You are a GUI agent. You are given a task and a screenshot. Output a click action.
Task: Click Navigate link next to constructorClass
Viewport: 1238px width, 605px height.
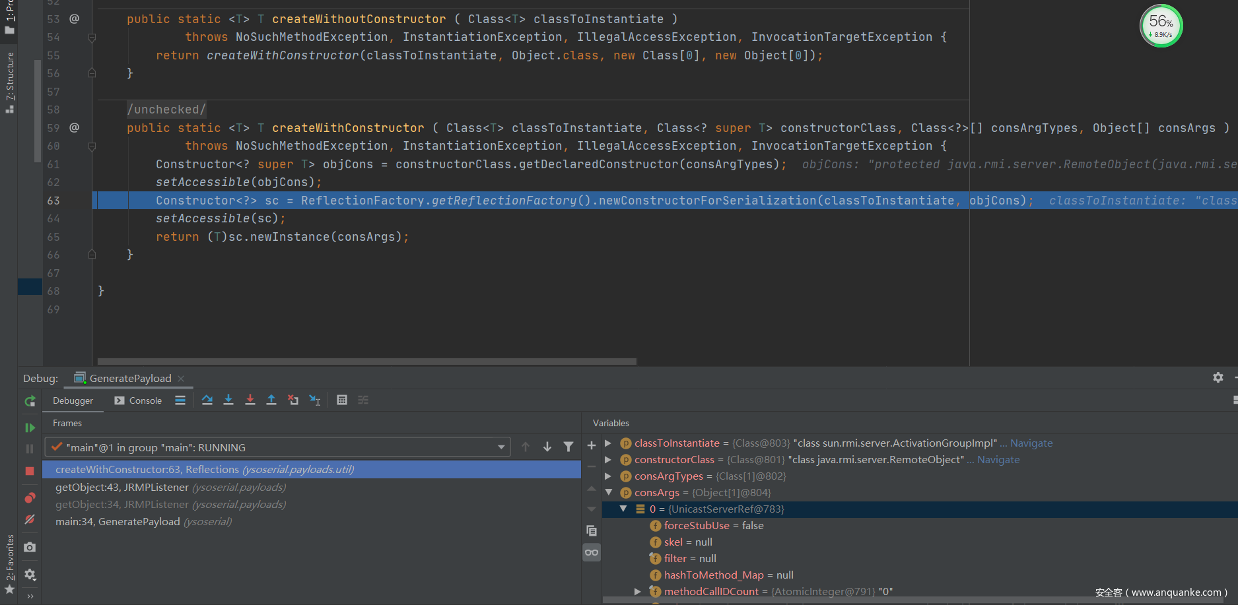[x=998, y=460]
